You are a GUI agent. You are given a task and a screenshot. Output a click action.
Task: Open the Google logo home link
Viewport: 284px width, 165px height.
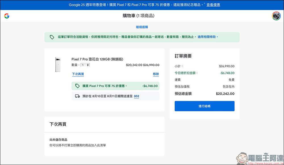pos(7,16)
